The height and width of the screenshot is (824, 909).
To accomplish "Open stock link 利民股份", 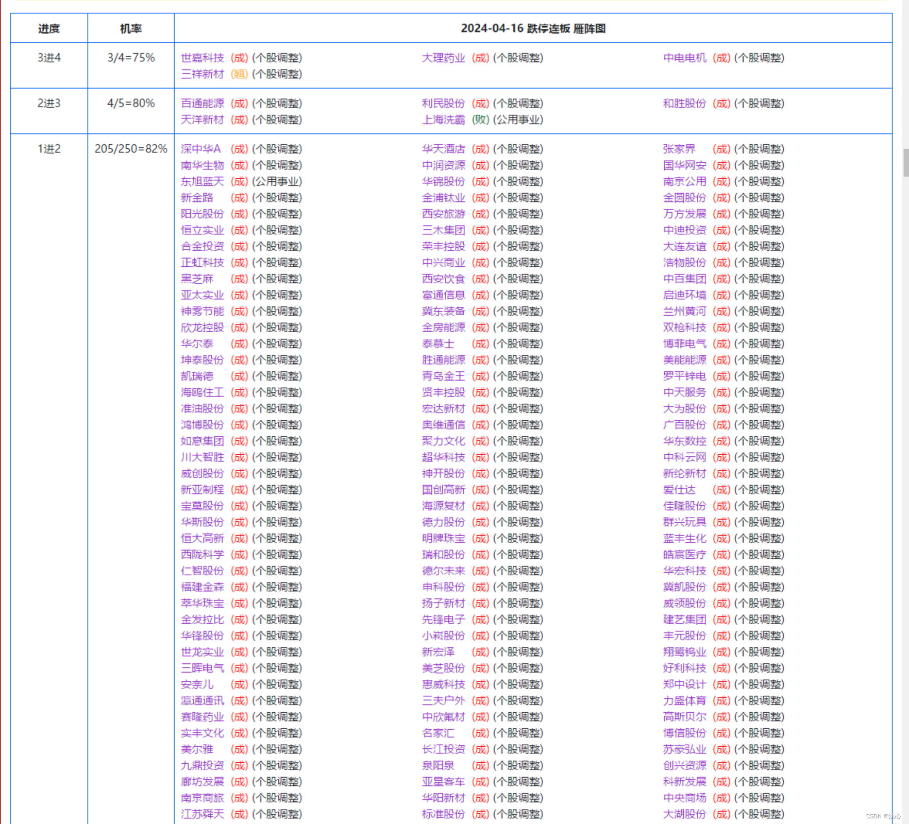I will tap(444, 104).
